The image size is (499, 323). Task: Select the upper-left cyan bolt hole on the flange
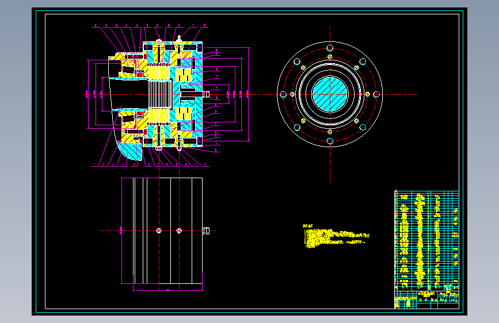(297, 61)
